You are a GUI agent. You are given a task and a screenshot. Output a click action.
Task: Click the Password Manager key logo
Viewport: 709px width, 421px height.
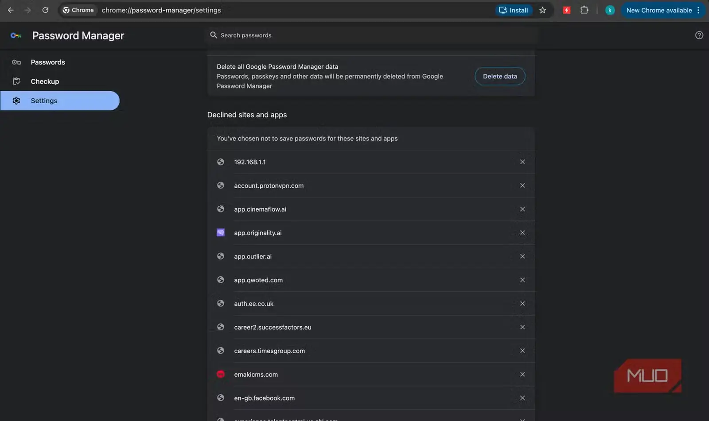pos(16,35)
